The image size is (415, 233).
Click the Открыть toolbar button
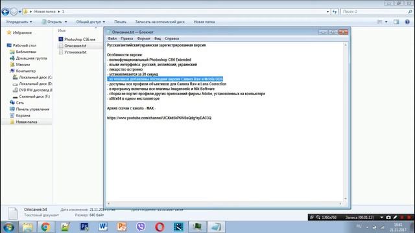click(x=52, y=22)
